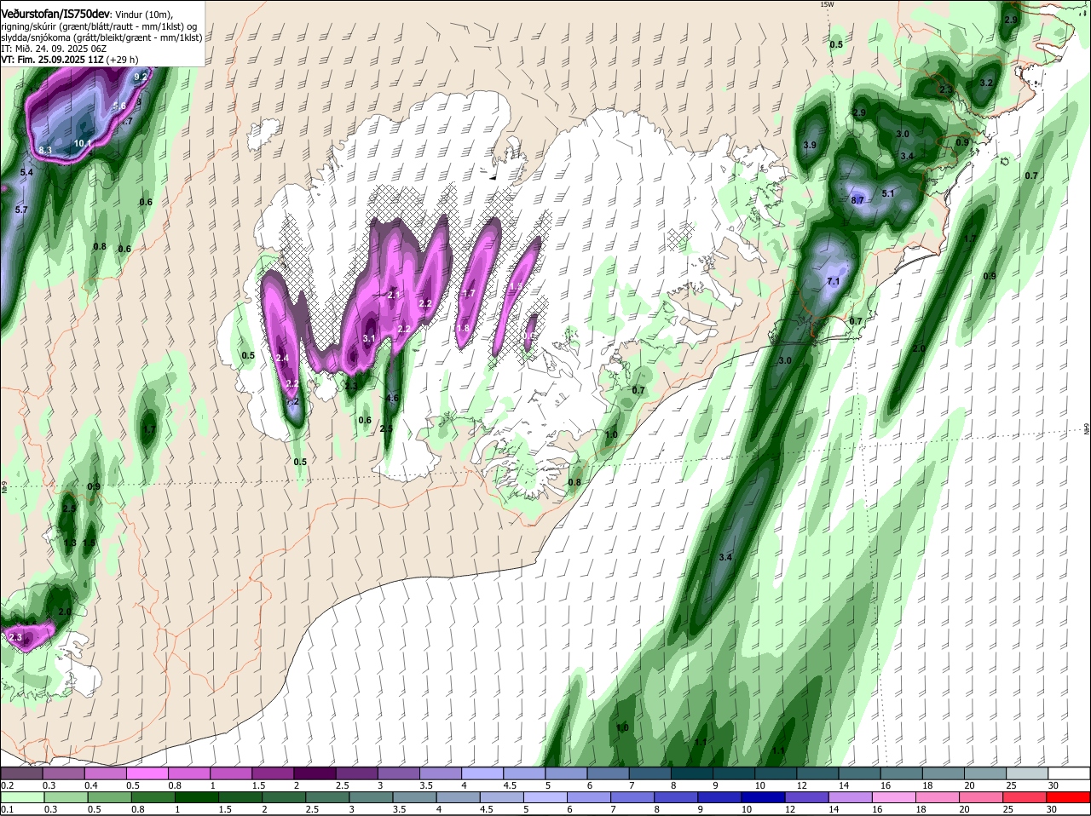1091x816 pixels.
Task: Click upper legend swatch between 0.5 and 0.8
Action: pos(147,773)
